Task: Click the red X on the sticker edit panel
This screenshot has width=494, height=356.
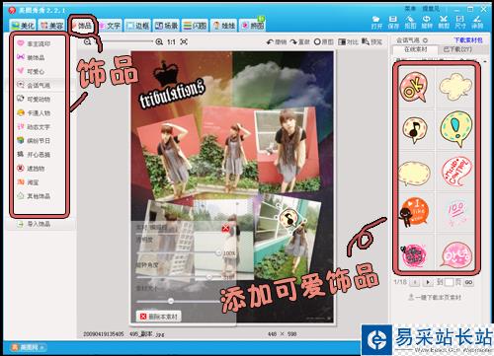Action: [225, 228]
